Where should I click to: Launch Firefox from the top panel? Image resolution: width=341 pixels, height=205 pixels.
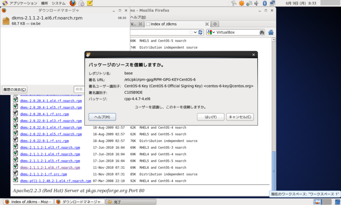[x=72, y=3]
